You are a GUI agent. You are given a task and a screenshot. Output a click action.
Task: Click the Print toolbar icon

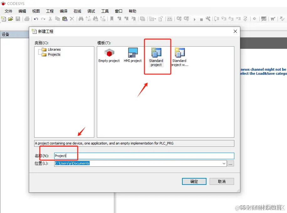[x=27, y=19]
